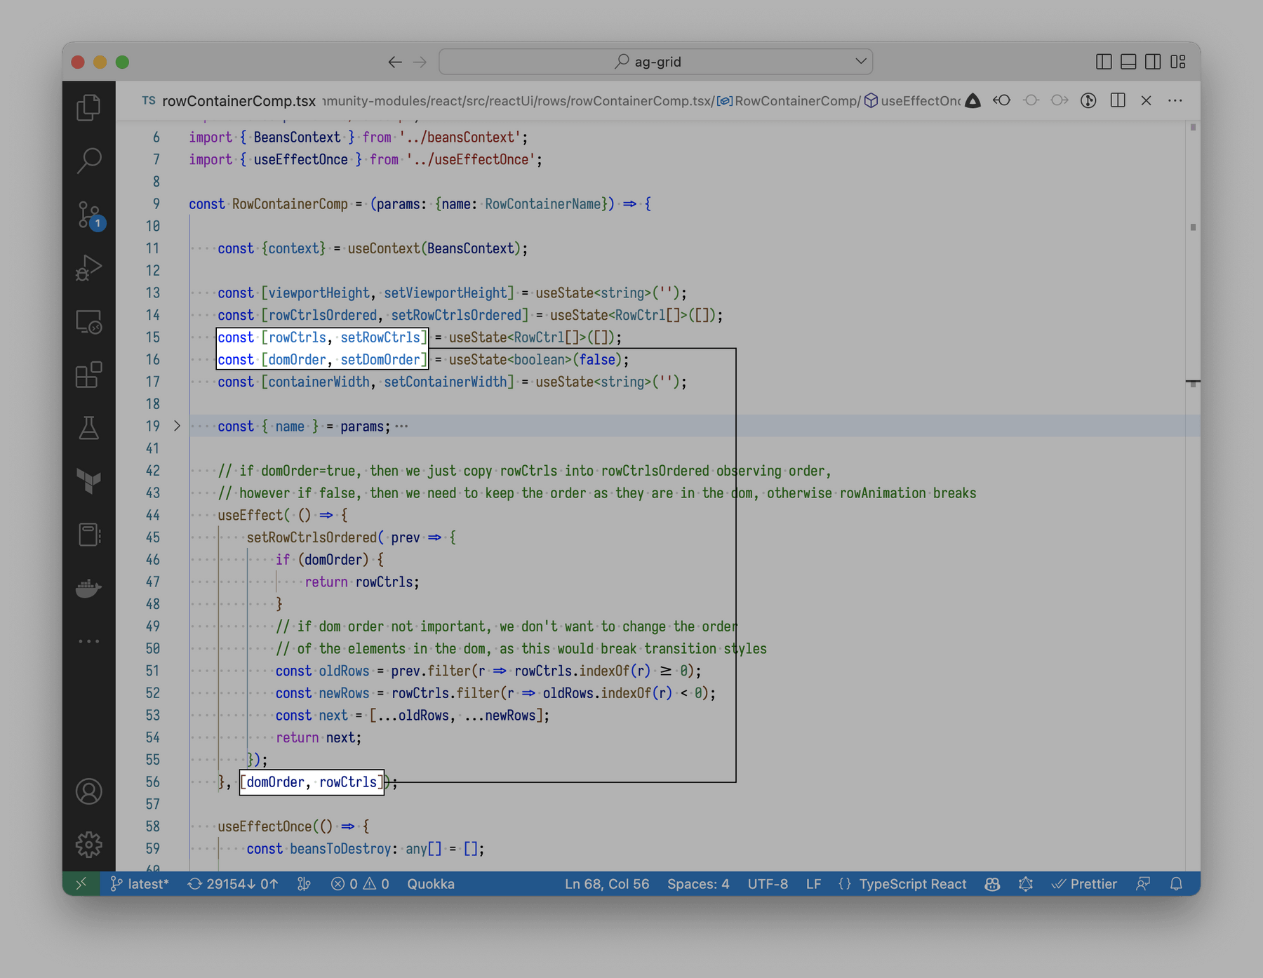Open the ag-grid search dropdown
This screenshot has height=978, width=1263.
pos(862,61)
